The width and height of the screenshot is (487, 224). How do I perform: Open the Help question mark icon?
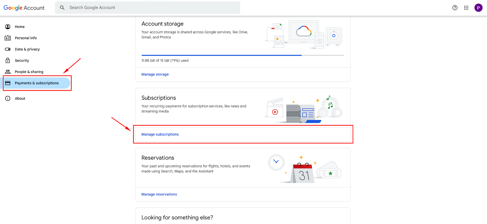(455, 8)
